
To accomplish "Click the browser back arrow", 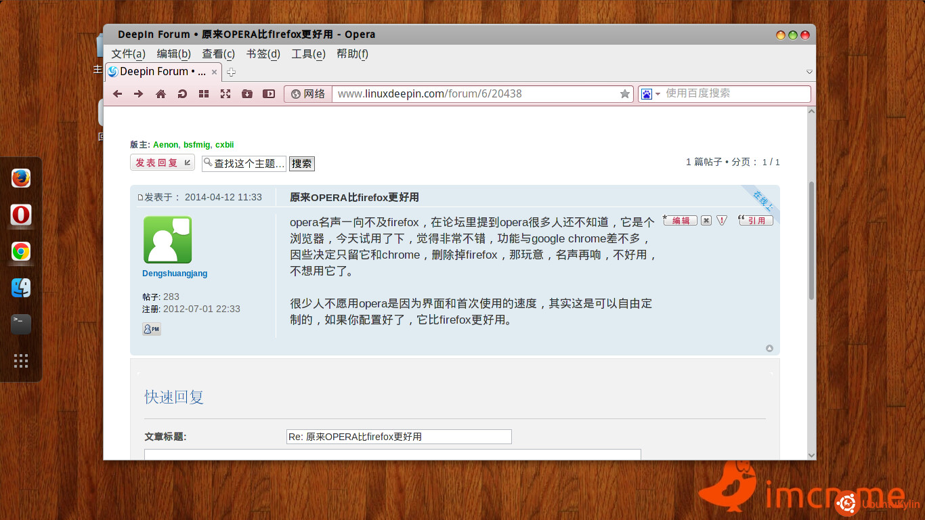I will (x=117, y=94).
